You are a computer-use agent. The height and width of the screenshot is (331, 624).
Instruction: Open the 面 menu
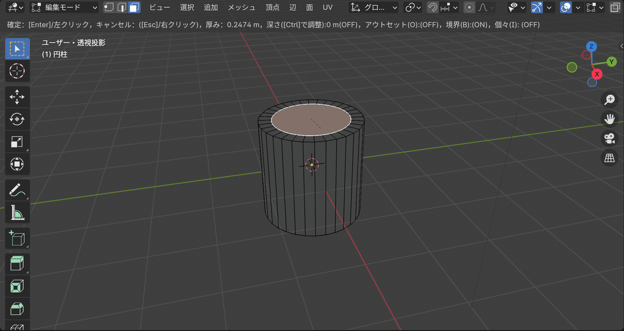309,7
